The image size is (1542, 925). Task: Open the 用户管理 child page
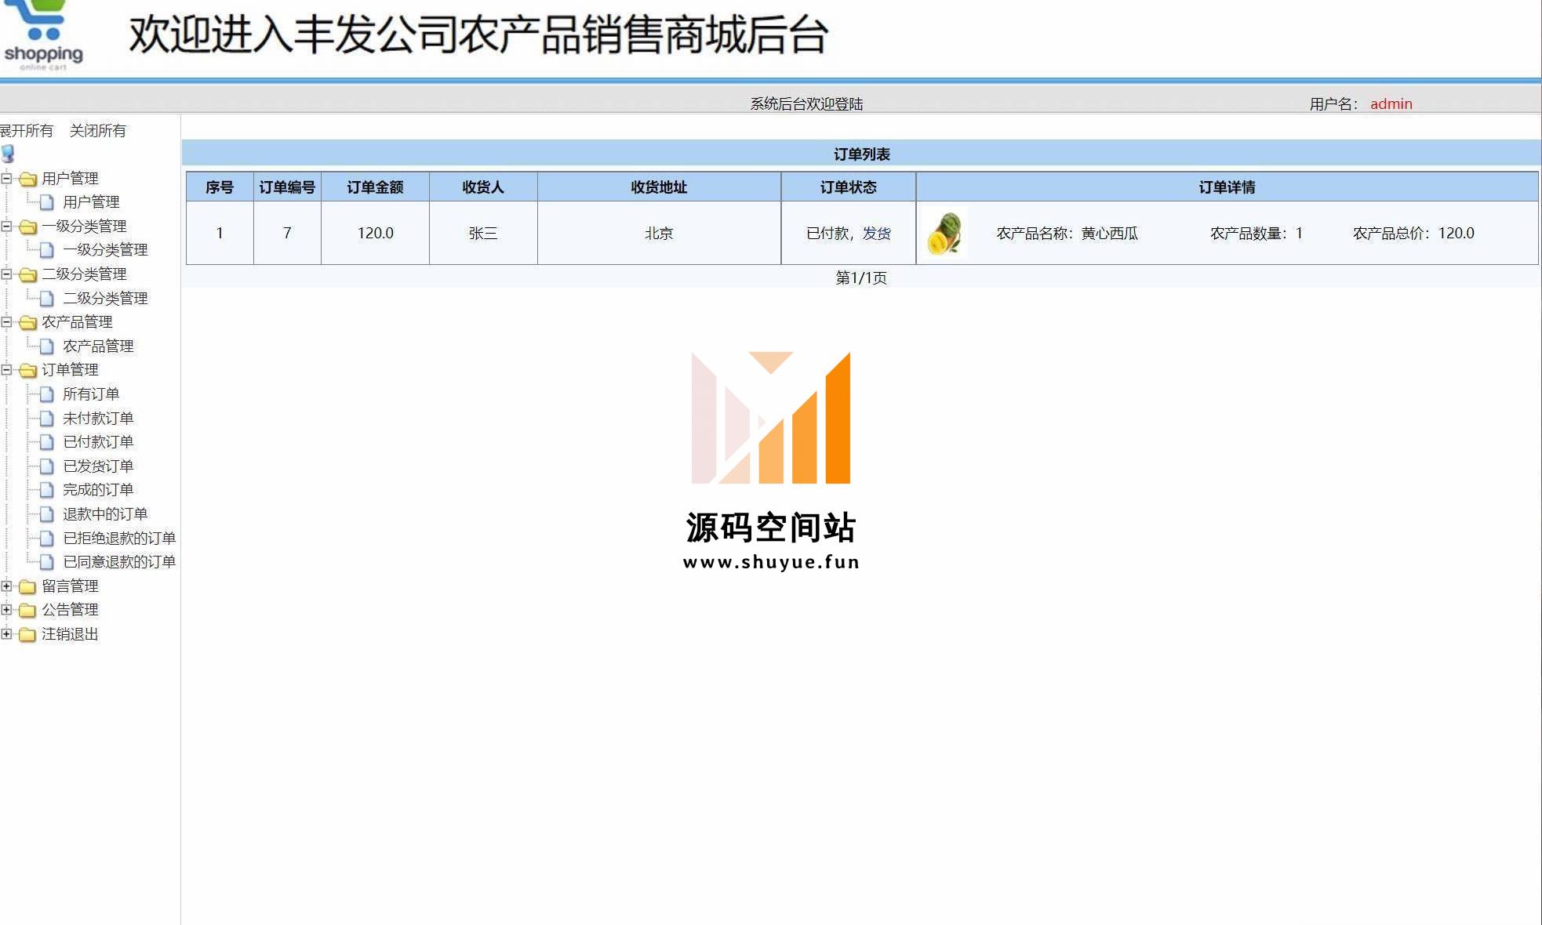pos(91,202)
